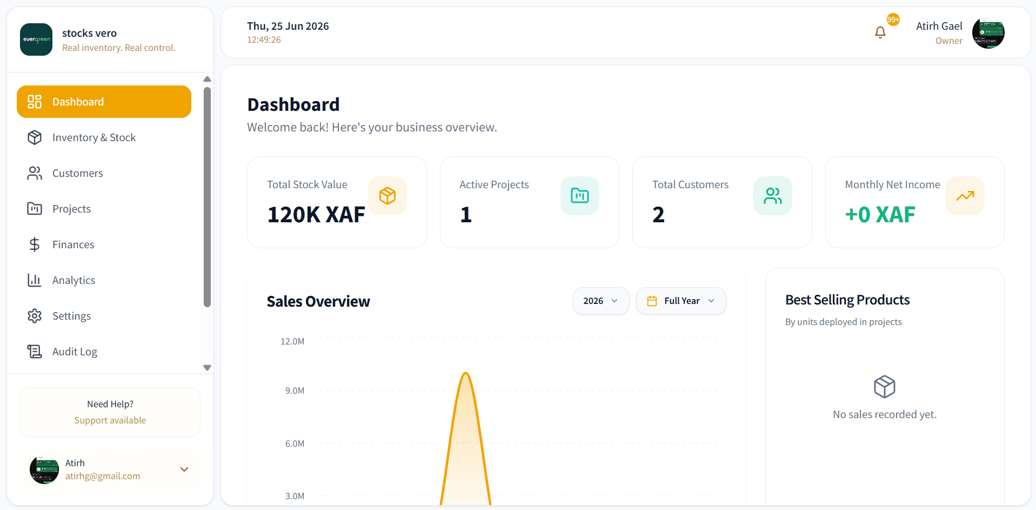Click the Real inventory. Real control. tagline
The width and height of the screenshot is (1036, 510).
(119, 48)
